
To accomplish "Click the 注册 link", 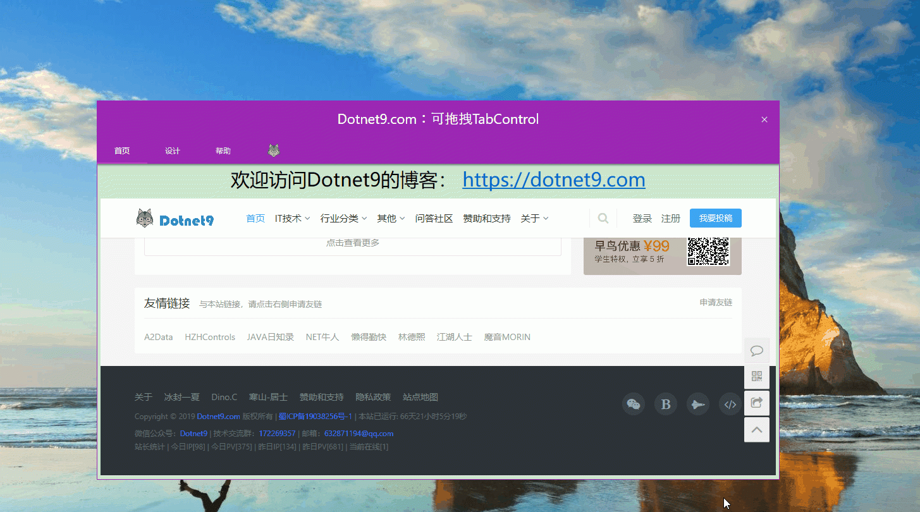I will pos(671,218).
